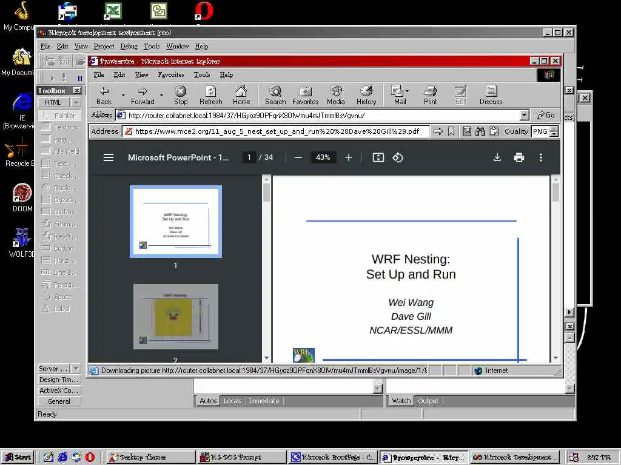
Task: Open the Design-Time toolbox section
Action: (59, 380)
